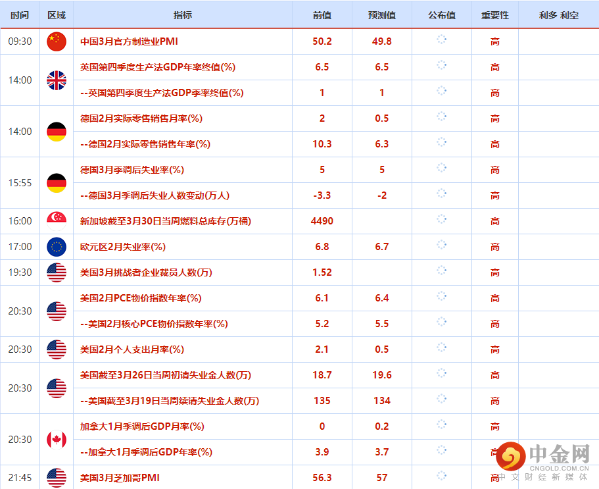The image size is (599, 489).
Task: Click loading spinner for 中国3月官方制造业PMI
Action: [x=442, y=39]
